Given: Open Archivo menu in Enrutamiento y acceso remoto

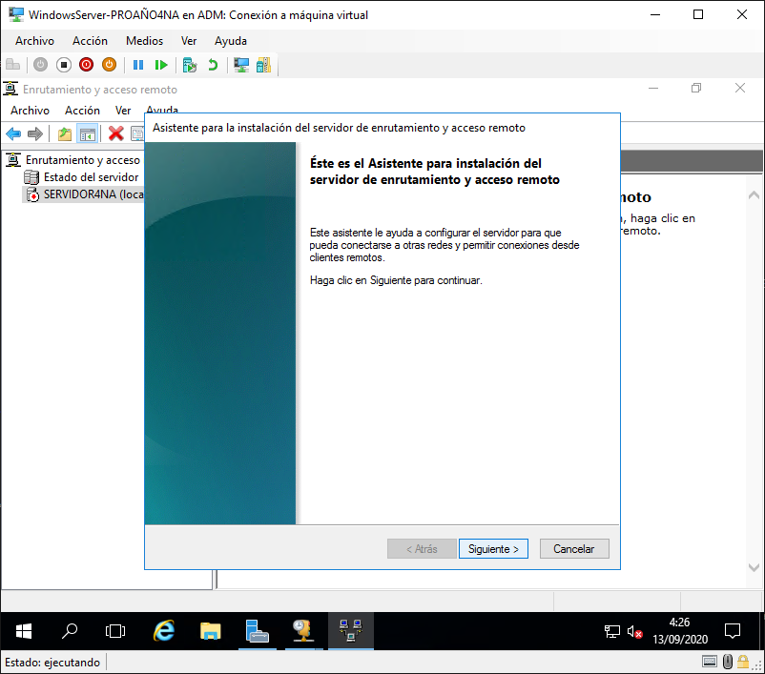Looking at the screenshot, I should tap(31, 111).
